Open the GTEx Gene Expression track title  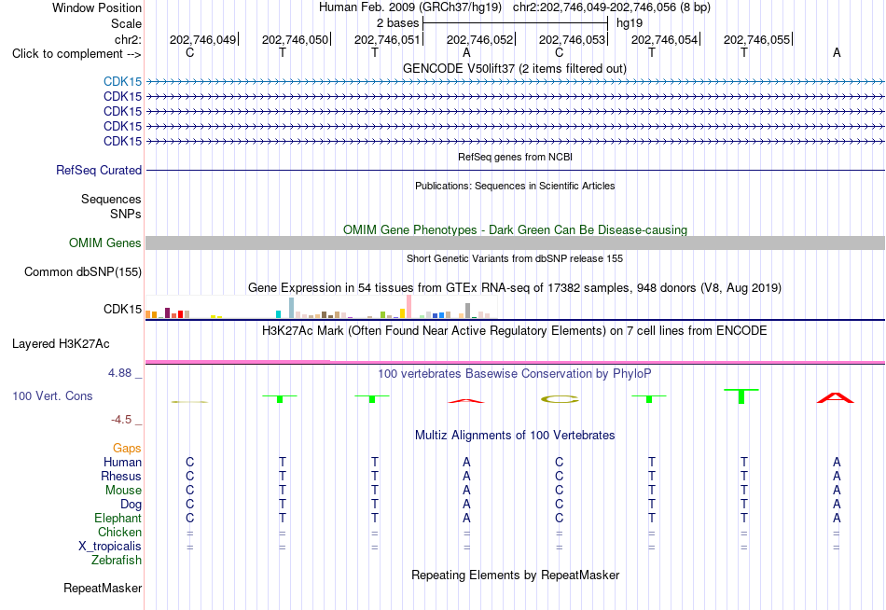[x=515, y=288]
